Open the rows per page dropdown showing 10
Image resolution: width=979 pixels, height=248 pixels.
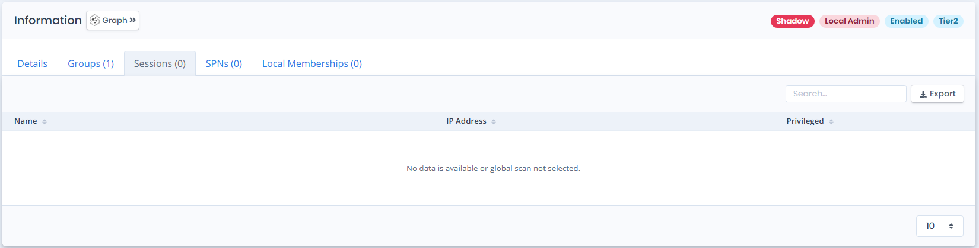coord(940,226)
